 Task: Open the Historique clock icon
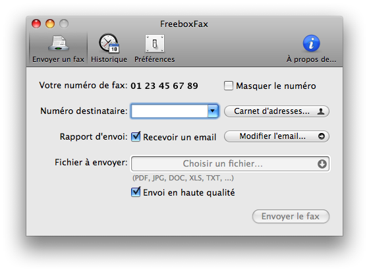tap(109, 43)
